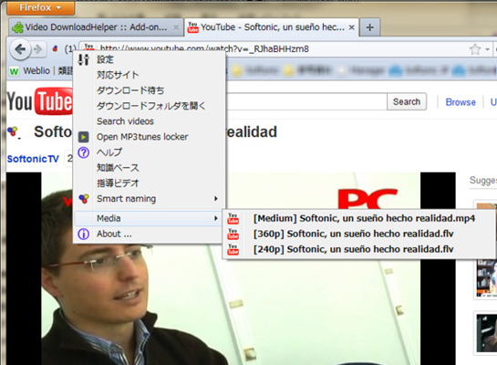Select 指導ビデオ menu entry
The image size is (497, 365).
click(149, 183)
